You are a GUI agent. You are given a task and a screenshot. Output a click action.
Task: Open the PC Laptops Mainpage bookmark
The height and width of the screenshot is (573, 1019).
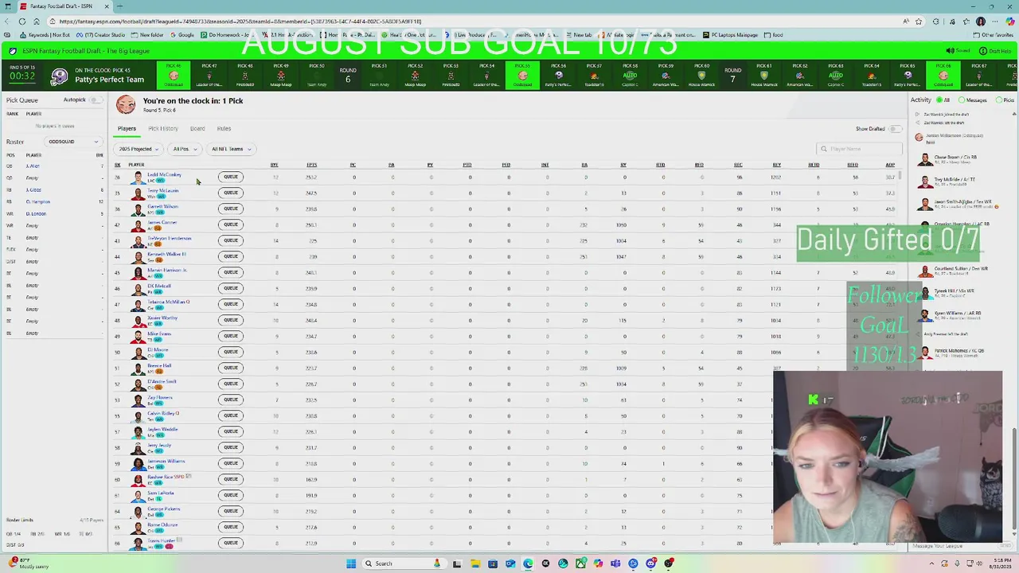[x=730, y=35]
